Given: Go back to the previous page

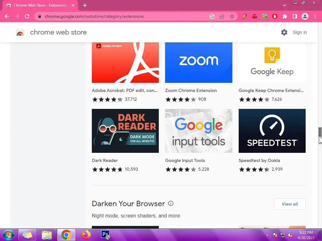Looking at the screenshot, I should 7,16.
